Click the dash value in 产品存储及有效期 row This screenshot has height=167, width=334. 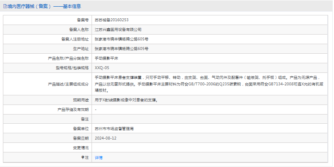[x=96, y=110]
